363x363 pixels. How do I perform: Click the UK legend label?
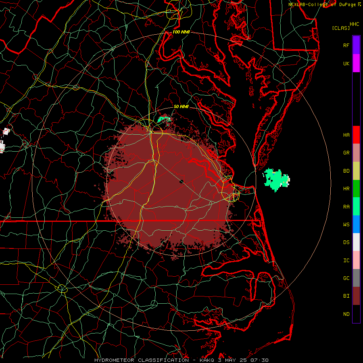coord(346,63)
